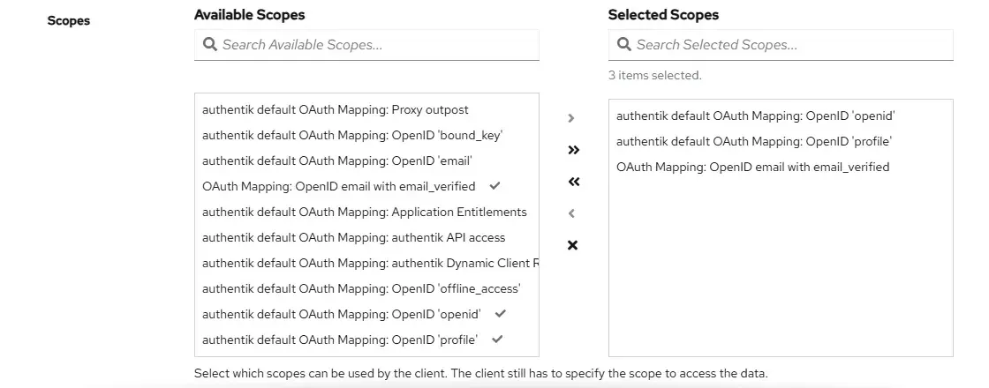Select OpenID 'email' mapping in Available Scopes

click(x=366, y=160)
